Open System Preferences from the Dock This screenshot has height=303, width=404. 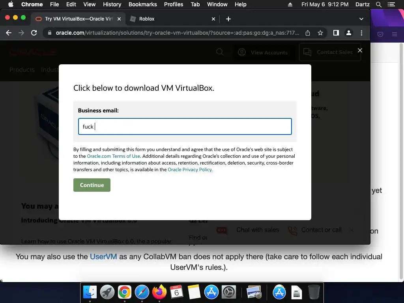[x=229, y=292]
